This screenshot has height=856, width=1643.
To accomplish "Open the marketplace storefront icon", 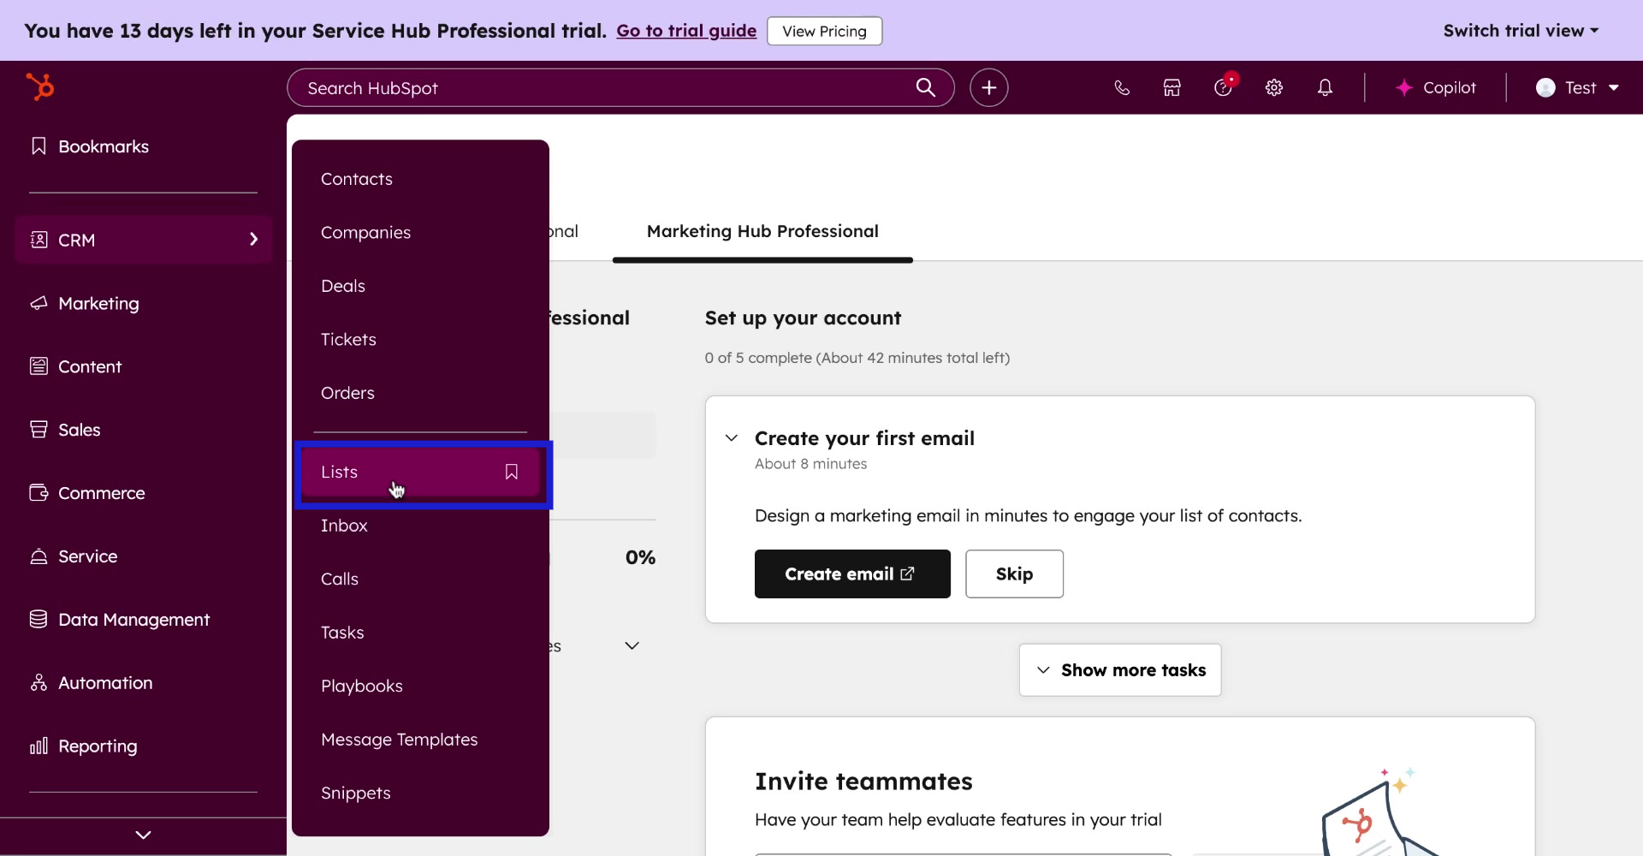I will point(1171,87).
